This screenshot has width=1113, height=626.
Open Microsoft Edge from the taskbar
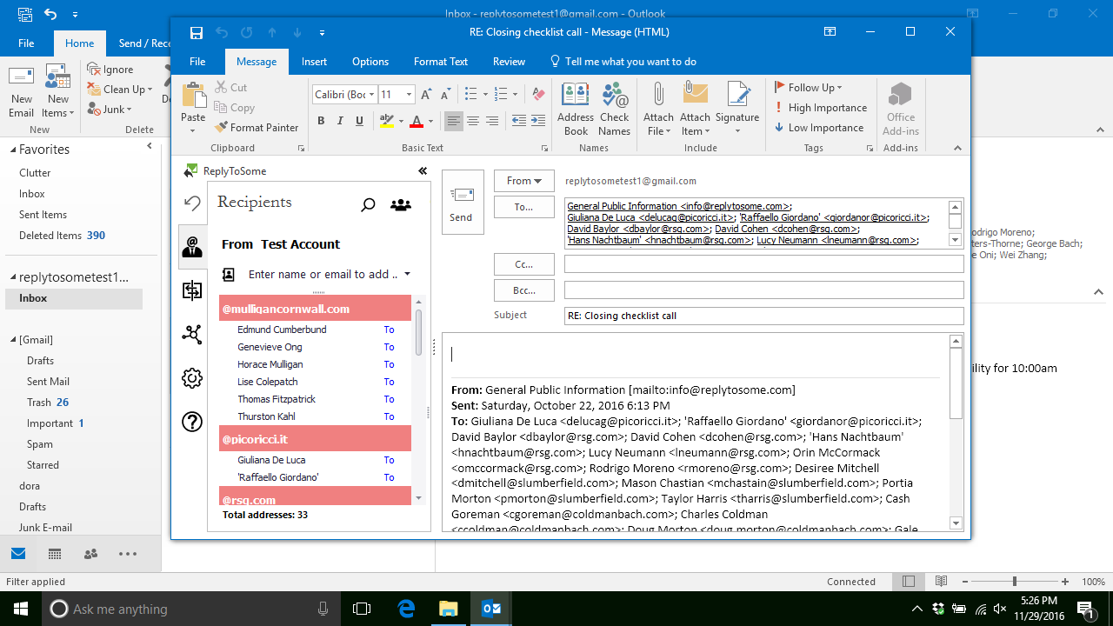tap(406, 609)
